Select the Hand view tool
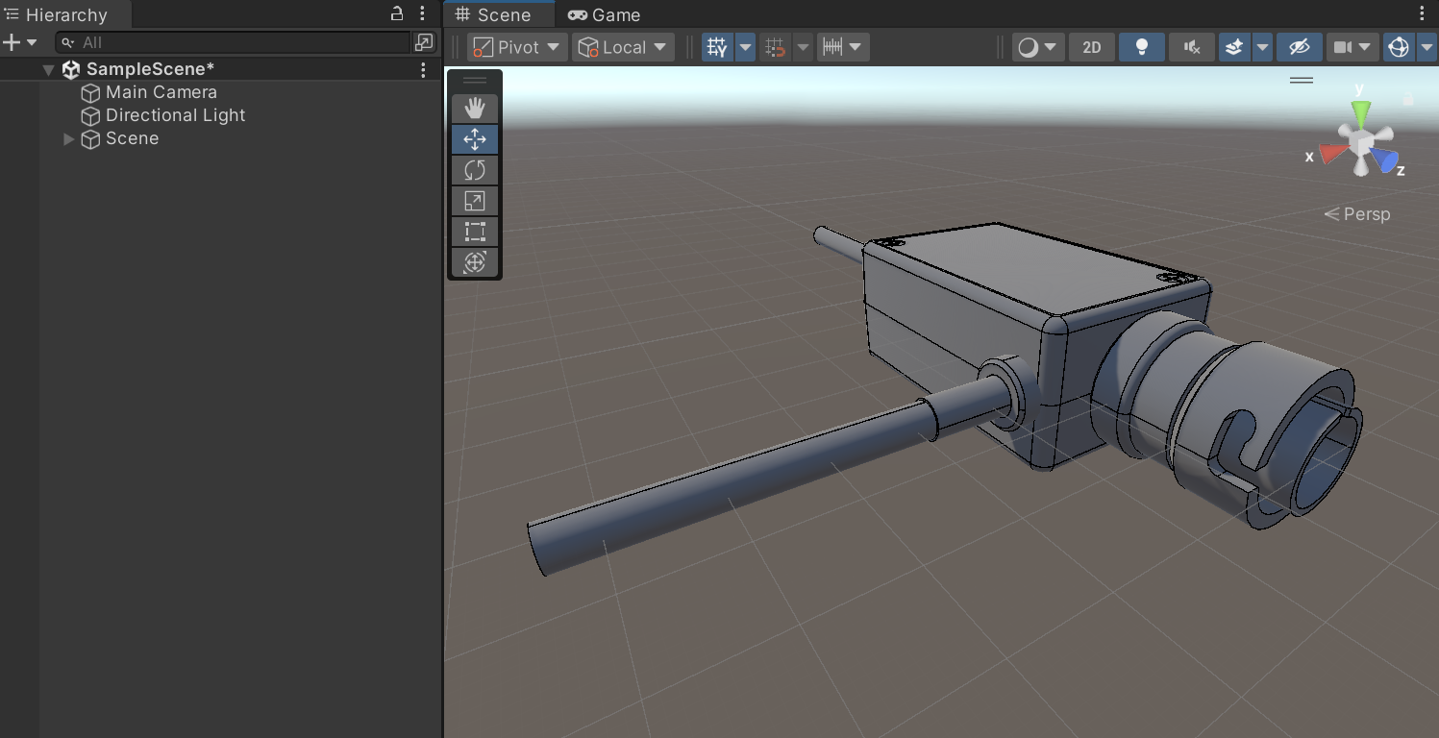Viewport: 1439px width, 738px height. click(x=475, y=109)
